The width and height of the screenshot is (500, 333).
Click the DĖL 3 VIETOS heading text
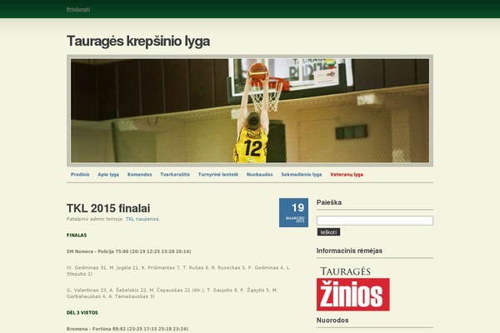coord(82,313)
